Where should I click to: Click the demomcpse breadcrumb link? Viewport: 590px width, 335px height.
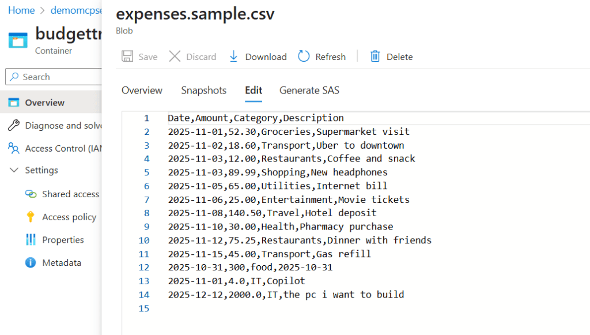tap(75, 10)
